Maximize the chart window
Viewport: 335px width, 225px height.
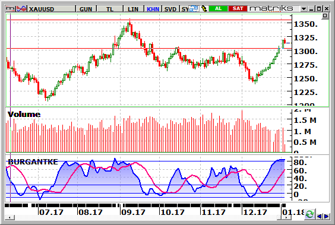click(319, 9)
